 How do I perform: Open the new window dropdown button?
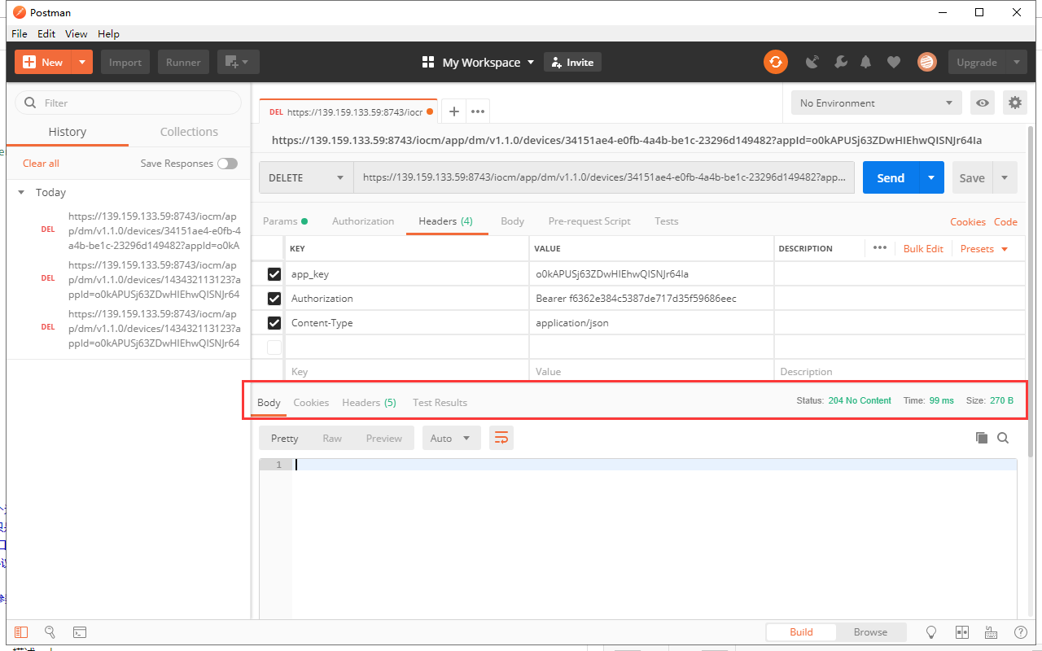[238, 62]
